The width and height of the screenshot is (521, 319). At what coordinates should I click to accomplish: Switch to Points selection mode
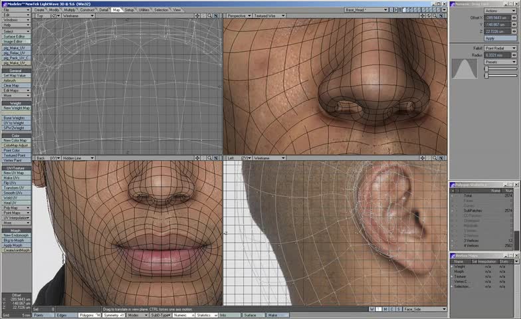(x=42, y=315)
